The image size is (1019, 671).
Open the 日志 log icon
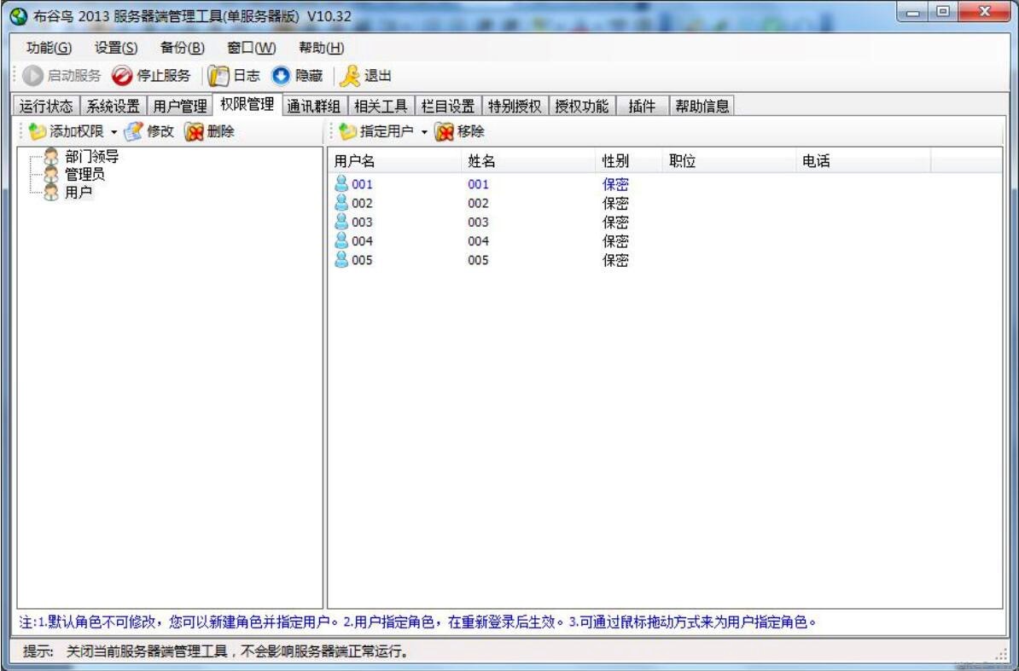click(x=219, y=76)
